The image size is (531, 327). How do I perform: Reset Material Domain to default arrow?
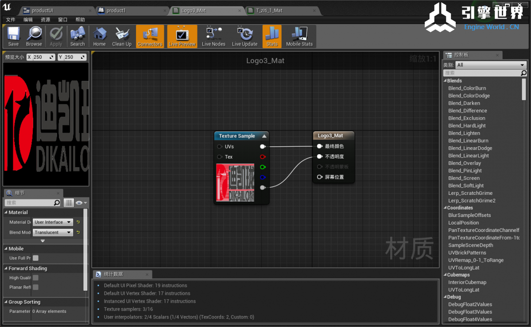78,222
